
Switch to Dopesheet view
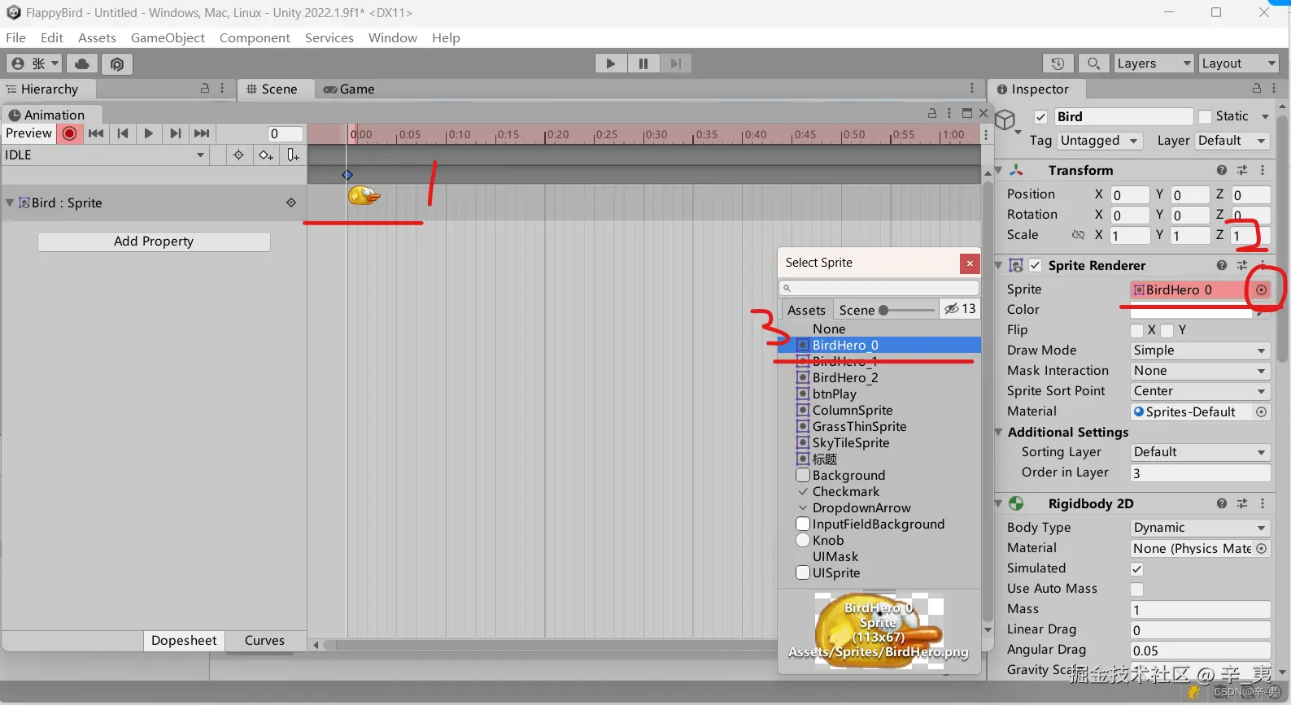pyautogui.click(x=184, y=641)
